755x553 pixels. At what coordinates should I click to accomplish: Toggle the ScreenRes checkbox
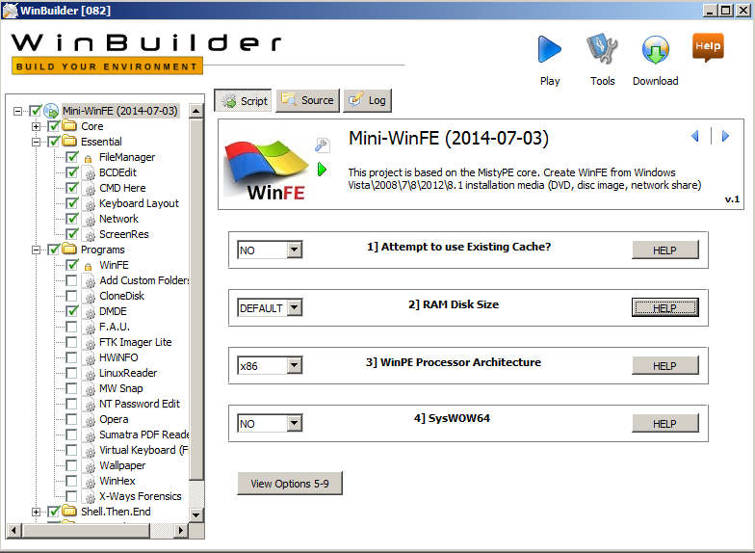coord(71,234)
